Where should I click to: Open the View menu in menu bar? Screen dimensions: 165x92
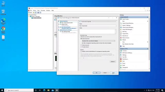point(38,10)
